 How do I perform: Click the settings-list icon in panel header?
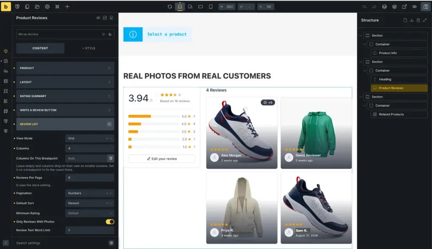105,18
